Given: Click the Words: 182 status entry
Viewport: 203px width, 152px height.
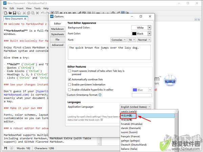Looking at the screenshot, I should [x=23, y=148].
